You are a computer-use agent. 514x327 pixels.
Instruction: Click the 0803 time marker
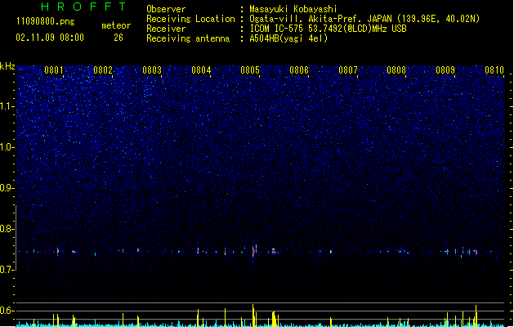(x=152, y=70)
